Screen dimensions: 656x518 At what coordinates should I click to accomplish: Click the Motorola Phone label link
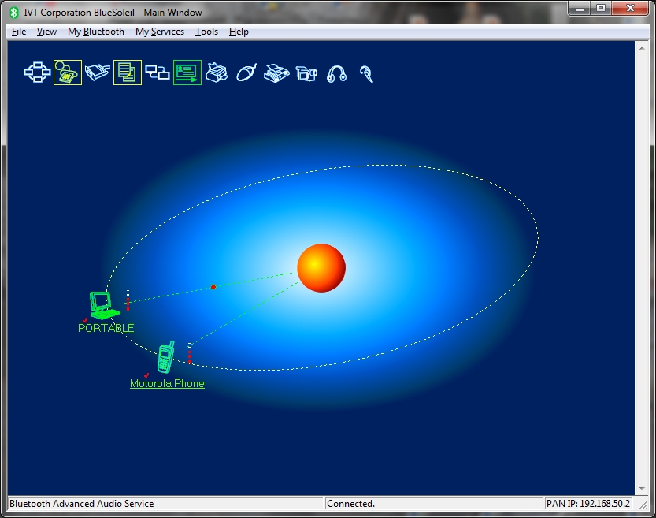(167, 384)
